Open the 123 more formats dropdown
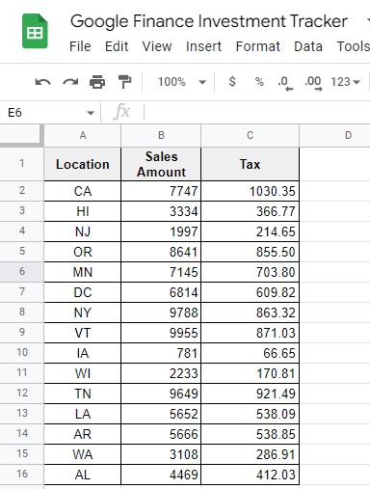This screenshot has height=489, width=370. point(345,82)
